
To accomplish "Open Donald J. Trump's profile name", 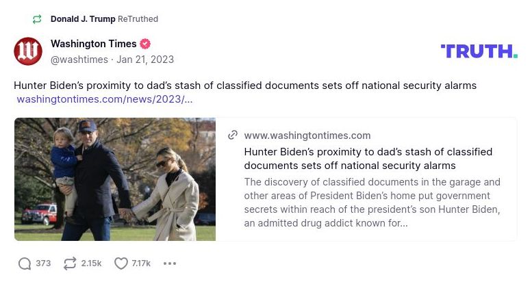I will [83, 19].
